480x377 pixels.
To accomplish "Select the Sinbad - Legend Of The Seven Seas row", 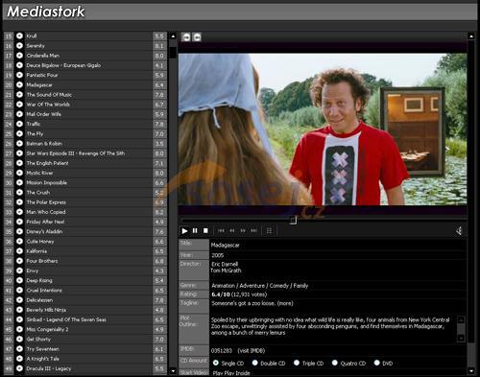I will click(x=89, y=319).
